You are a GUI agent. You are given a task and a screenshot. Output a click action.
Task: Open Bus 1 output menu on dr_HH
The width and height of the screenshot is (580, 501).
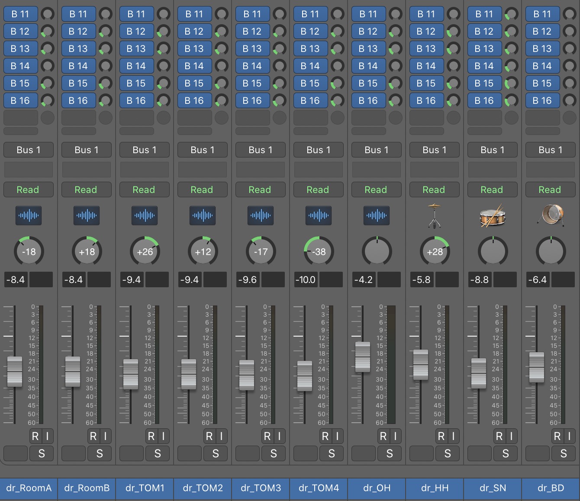coord(434,150)
